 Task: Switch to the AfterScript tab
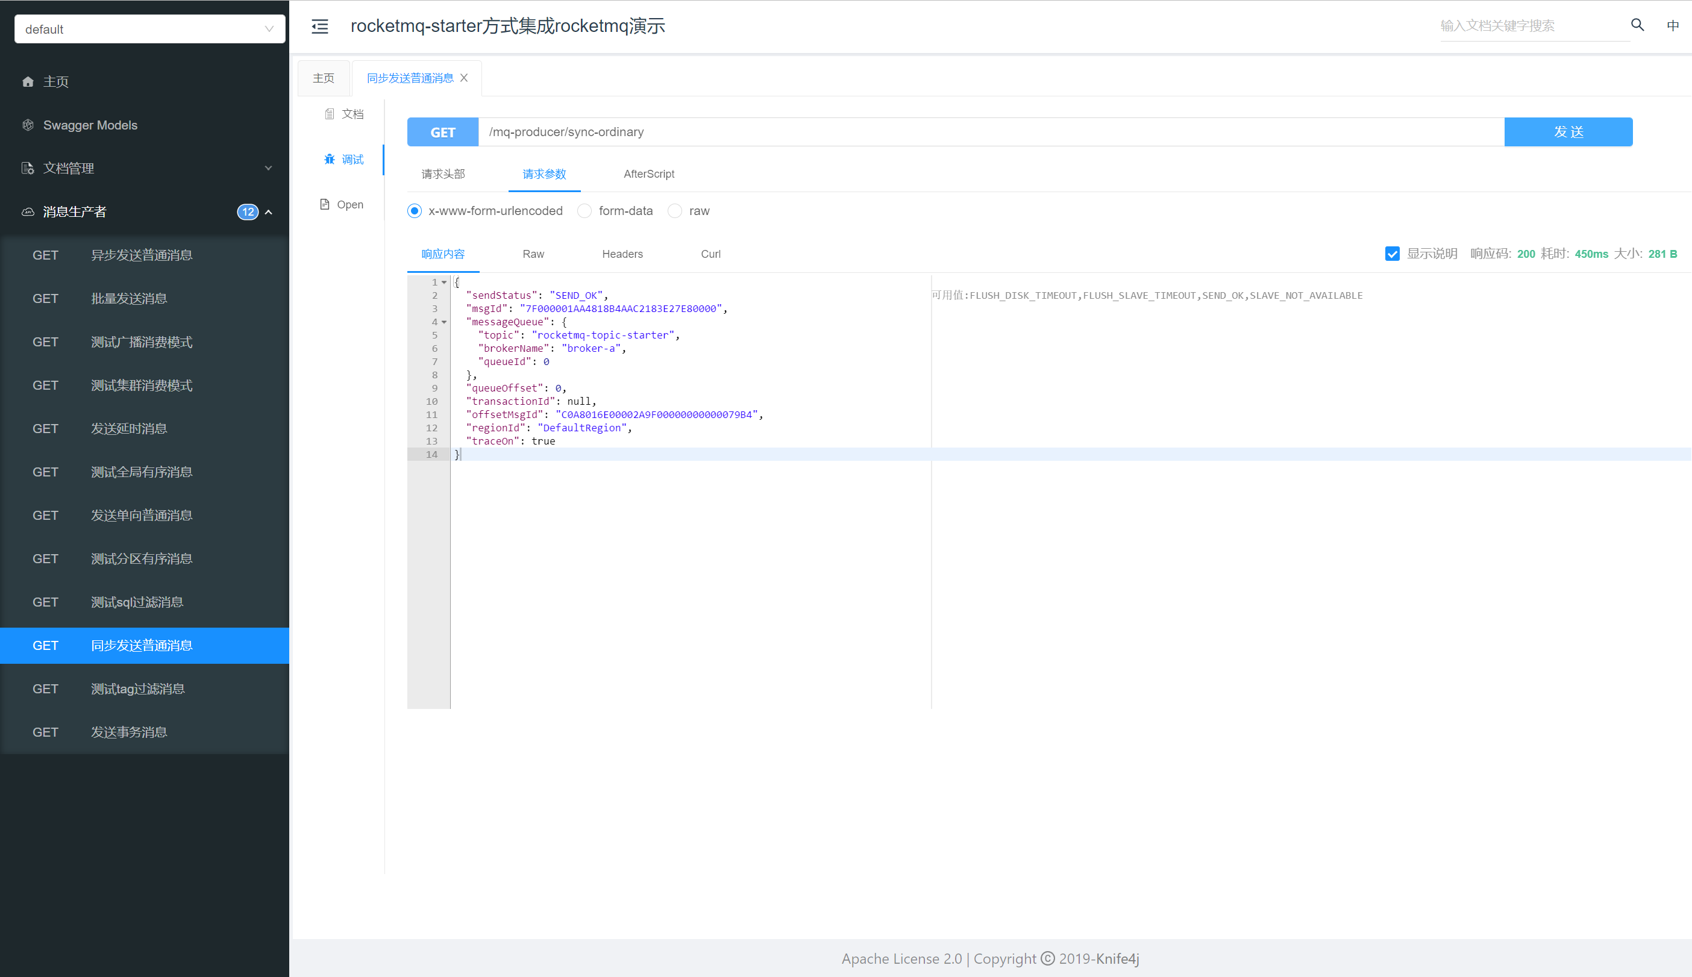[x=648, y=174]
